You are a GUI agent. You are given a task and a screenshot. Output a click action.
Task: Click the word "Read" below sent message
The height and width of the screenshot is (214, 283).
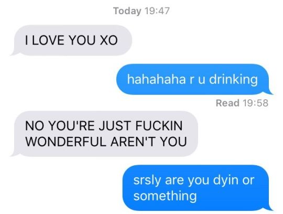(227, 103)
